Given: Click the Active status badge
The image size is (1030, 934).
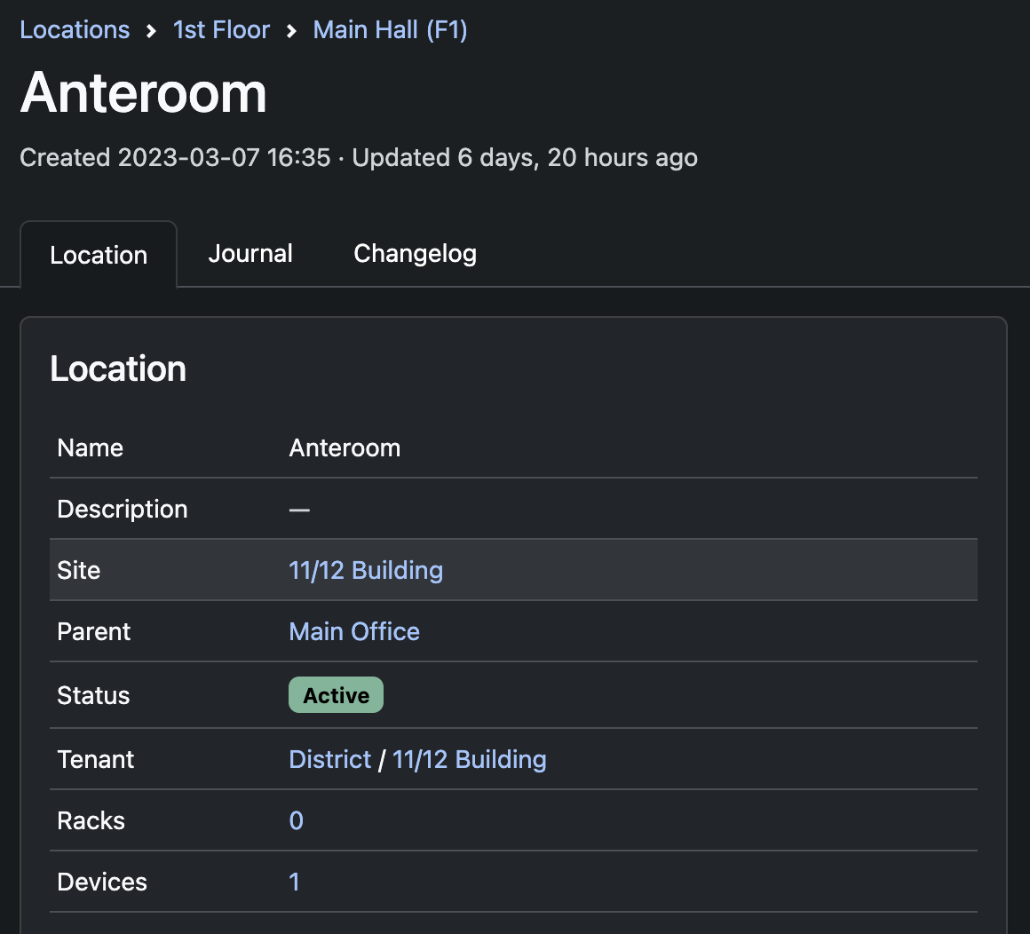Looking at the screenshot, I should (336, 695).
